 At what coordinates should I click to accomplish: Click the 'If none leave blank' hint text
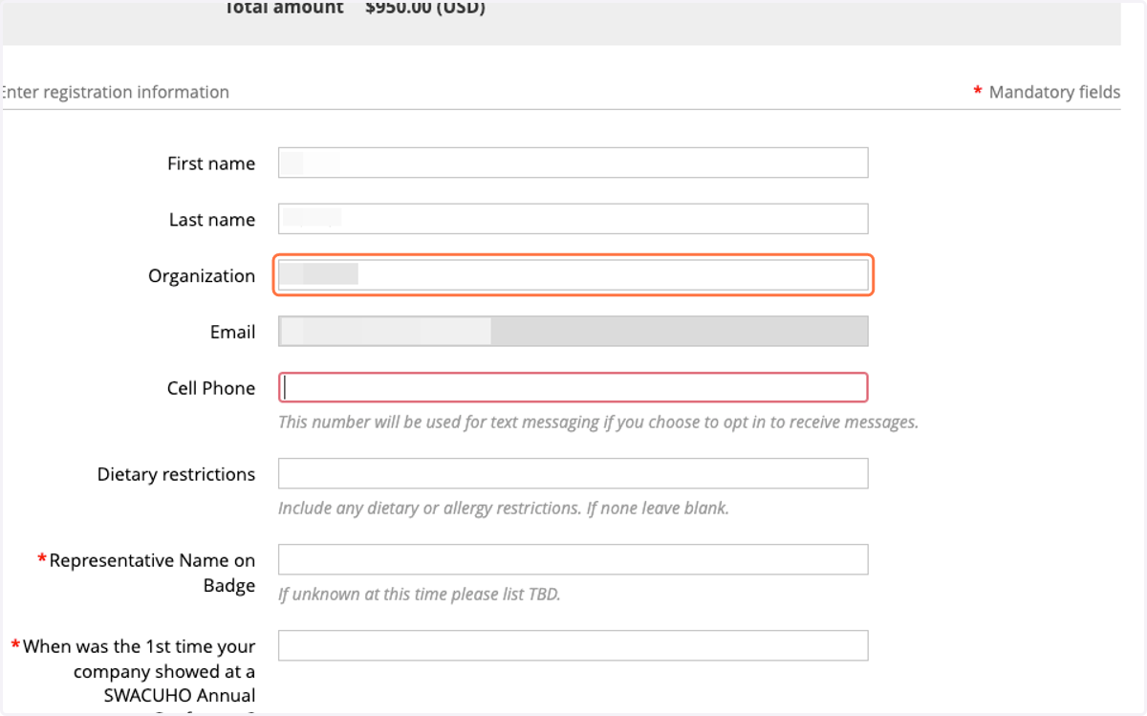[x=658, y=508]
